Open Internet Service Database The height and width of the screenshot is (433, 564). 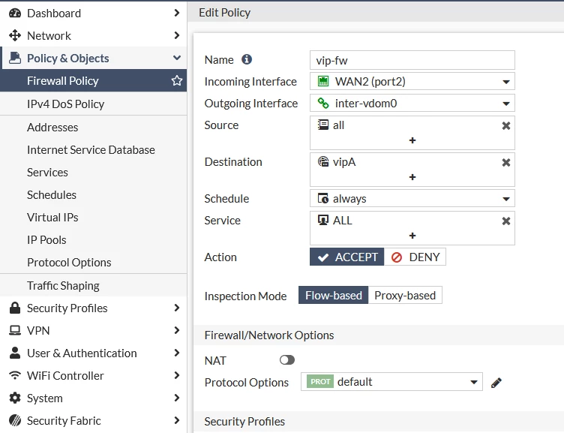93,150
